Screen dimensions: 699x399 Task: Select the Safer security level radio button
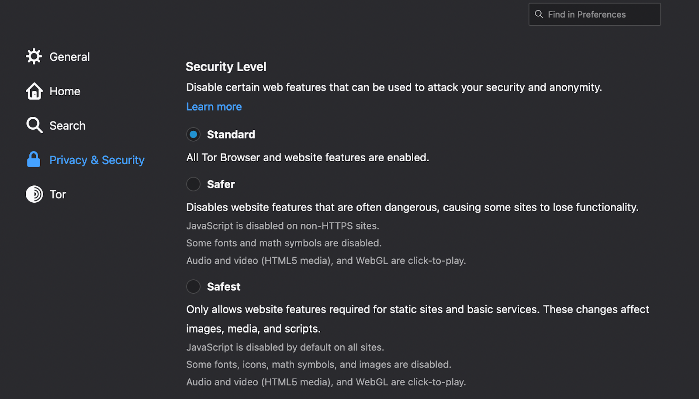pyautogui.click(x=193, y=184)
